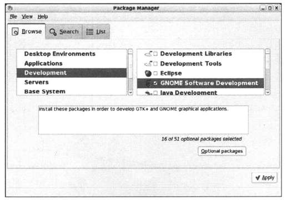Select GNOME Software Development row text
The width and height of the screenshot is (286, 200).
[x=209, y=83]
